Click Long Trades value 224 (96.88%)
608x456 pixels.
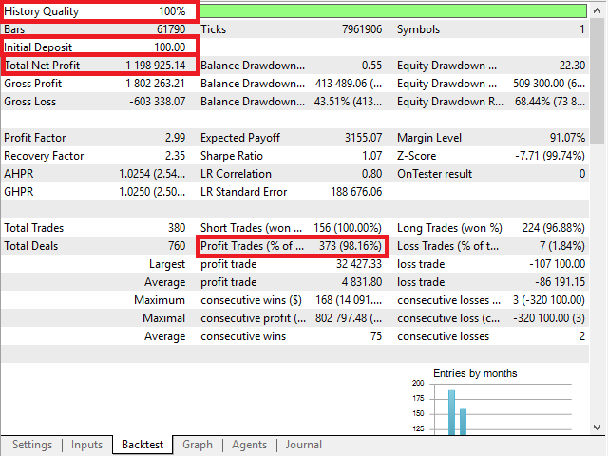(x=554, y=228)
